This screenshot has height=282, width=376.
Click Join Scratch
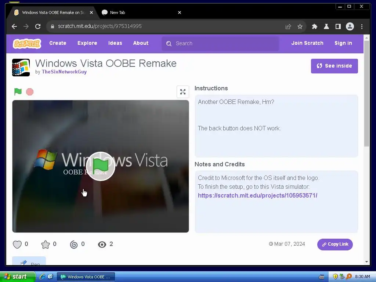coord(307,43)
